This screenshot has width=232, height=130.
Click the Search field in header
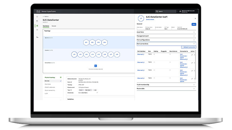tap(166, 11)
